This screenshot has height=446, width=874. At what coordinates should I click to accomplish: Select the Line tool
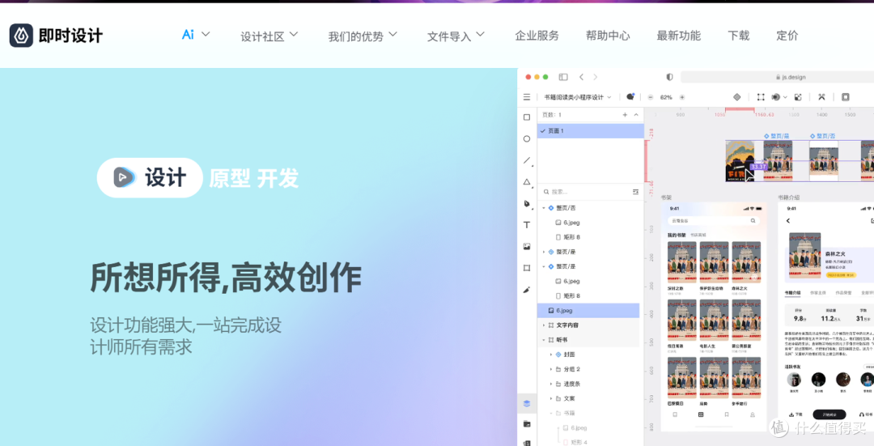tap(528, 160)
